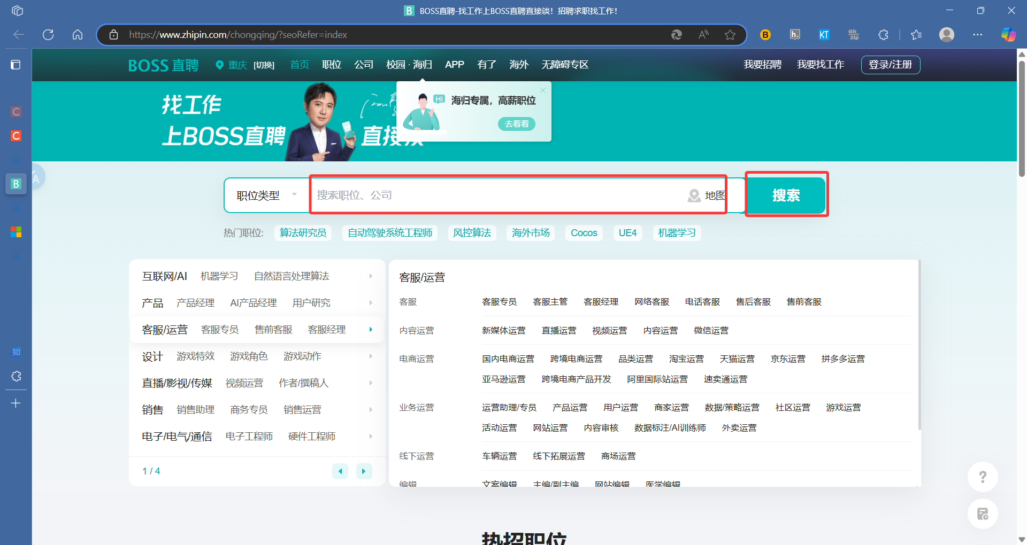
Task: Click 我要招聘 link
Action: pos(763,65)
